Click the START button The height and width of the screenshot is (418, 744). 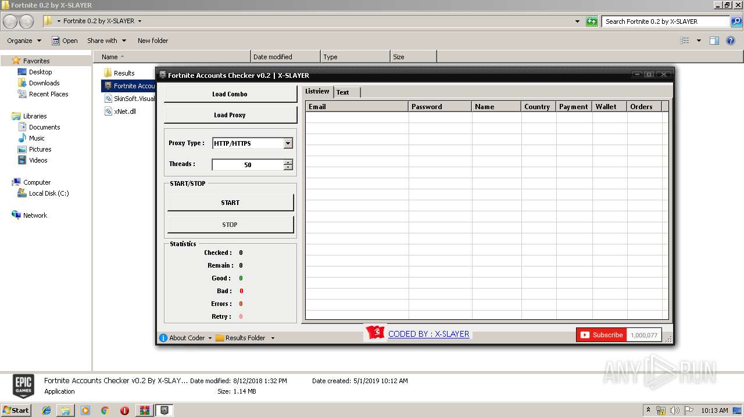[x=230, y=203]
